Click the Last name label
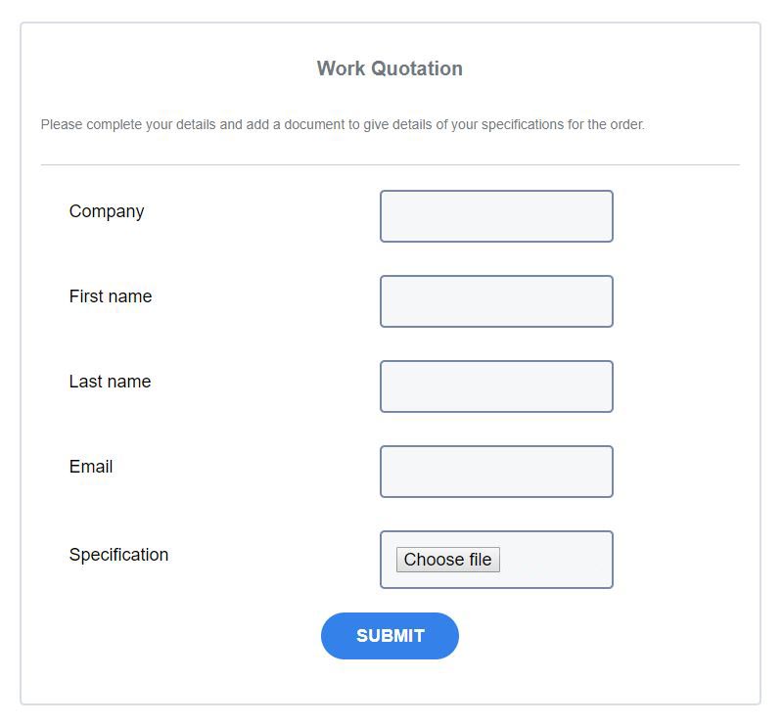 tap(109, 382)
